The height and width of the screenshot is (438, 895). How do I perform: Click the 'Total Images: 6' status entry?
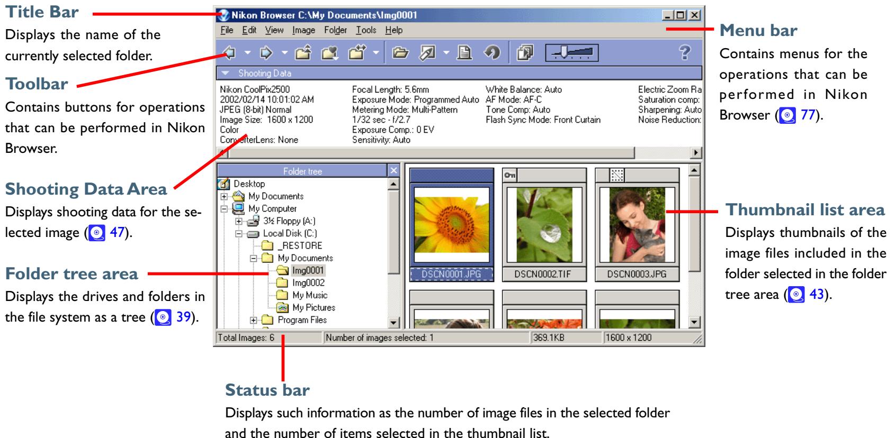(246, 337)
